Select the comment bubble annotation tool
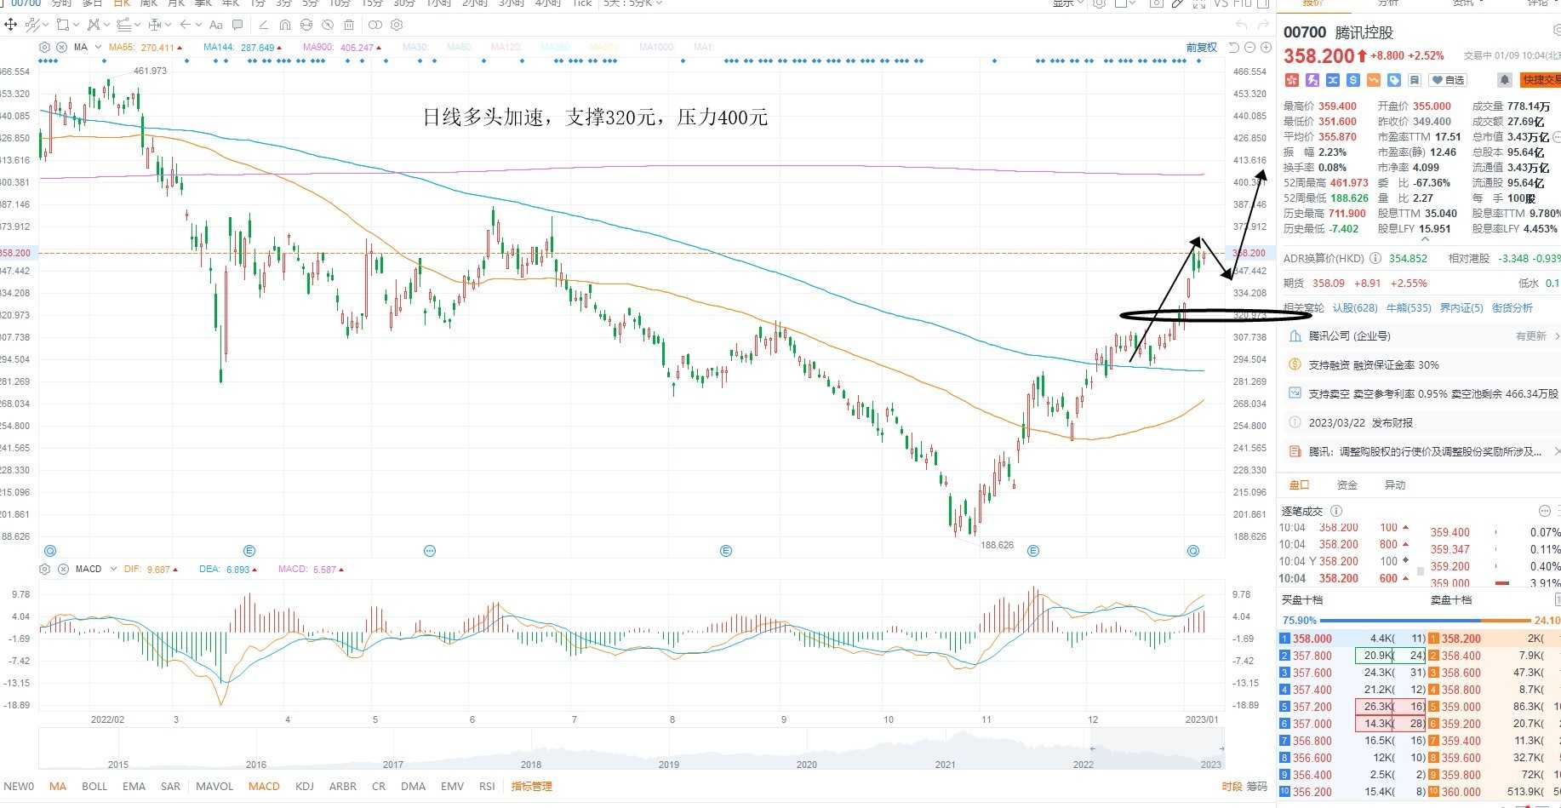The width and height of the screenshot is (1561, 808). (x=237, y=25)
